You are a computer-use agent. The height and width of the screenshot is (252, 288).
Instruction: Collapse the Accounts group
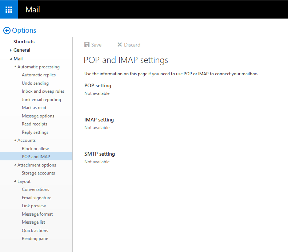pos(15,140)
